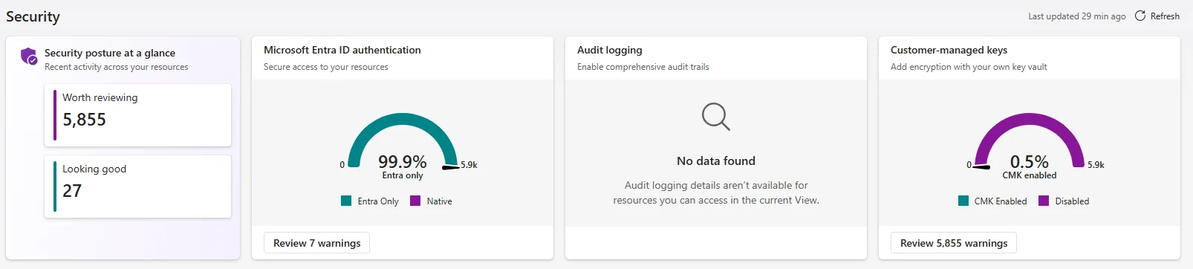Click the Microsoft Entra ID authentication title
This screenshot has width=1193, height=269.
[x=342, y=50]
